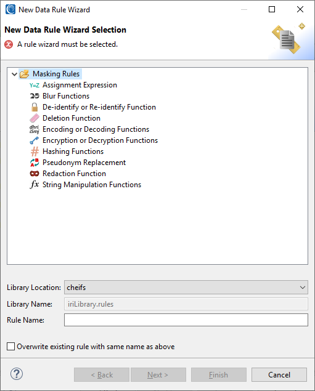
Task: Click the Hashing Functions hash icon
Action: click(35, 151)
